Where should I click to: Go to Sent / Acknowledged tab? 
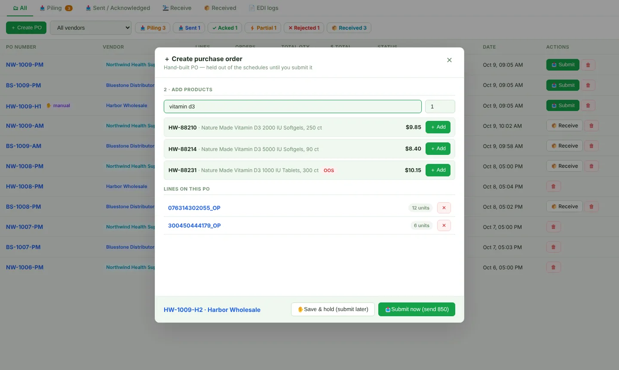(118, 8)
